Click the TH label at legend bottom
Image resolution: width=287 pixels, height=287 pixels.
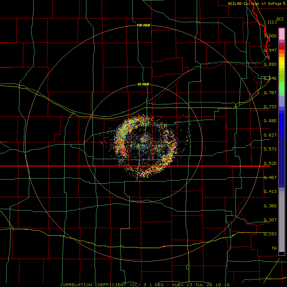274,248
